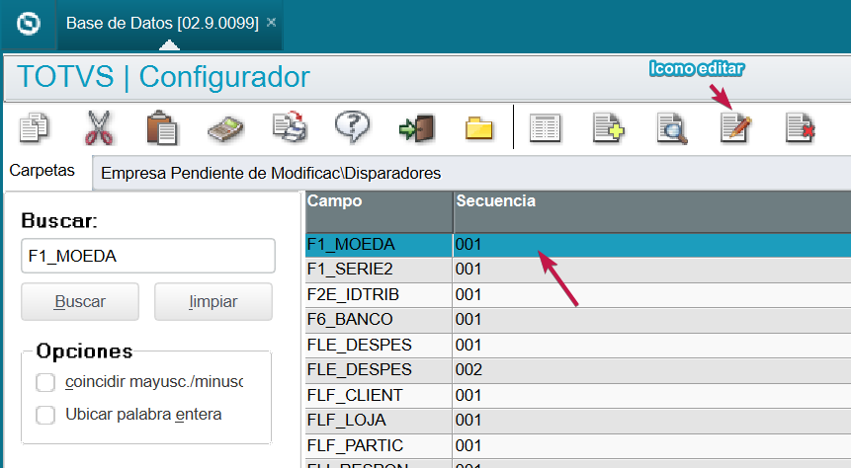Open the yellow folder icon

(x=479, y=129)
